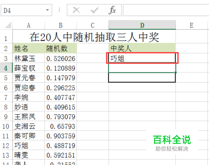Screen dimensions: 209x165
Task: Select cell with value 0.793079
Action: pos(61,116)
